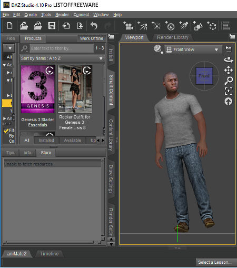The image size is (237, 268).
Task: Select the viewport pan arrows icon
Action: click(x=229, y=70)
